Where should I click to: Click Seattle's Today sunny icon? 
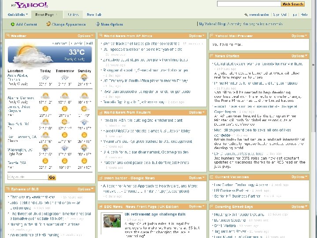[45, 161]
